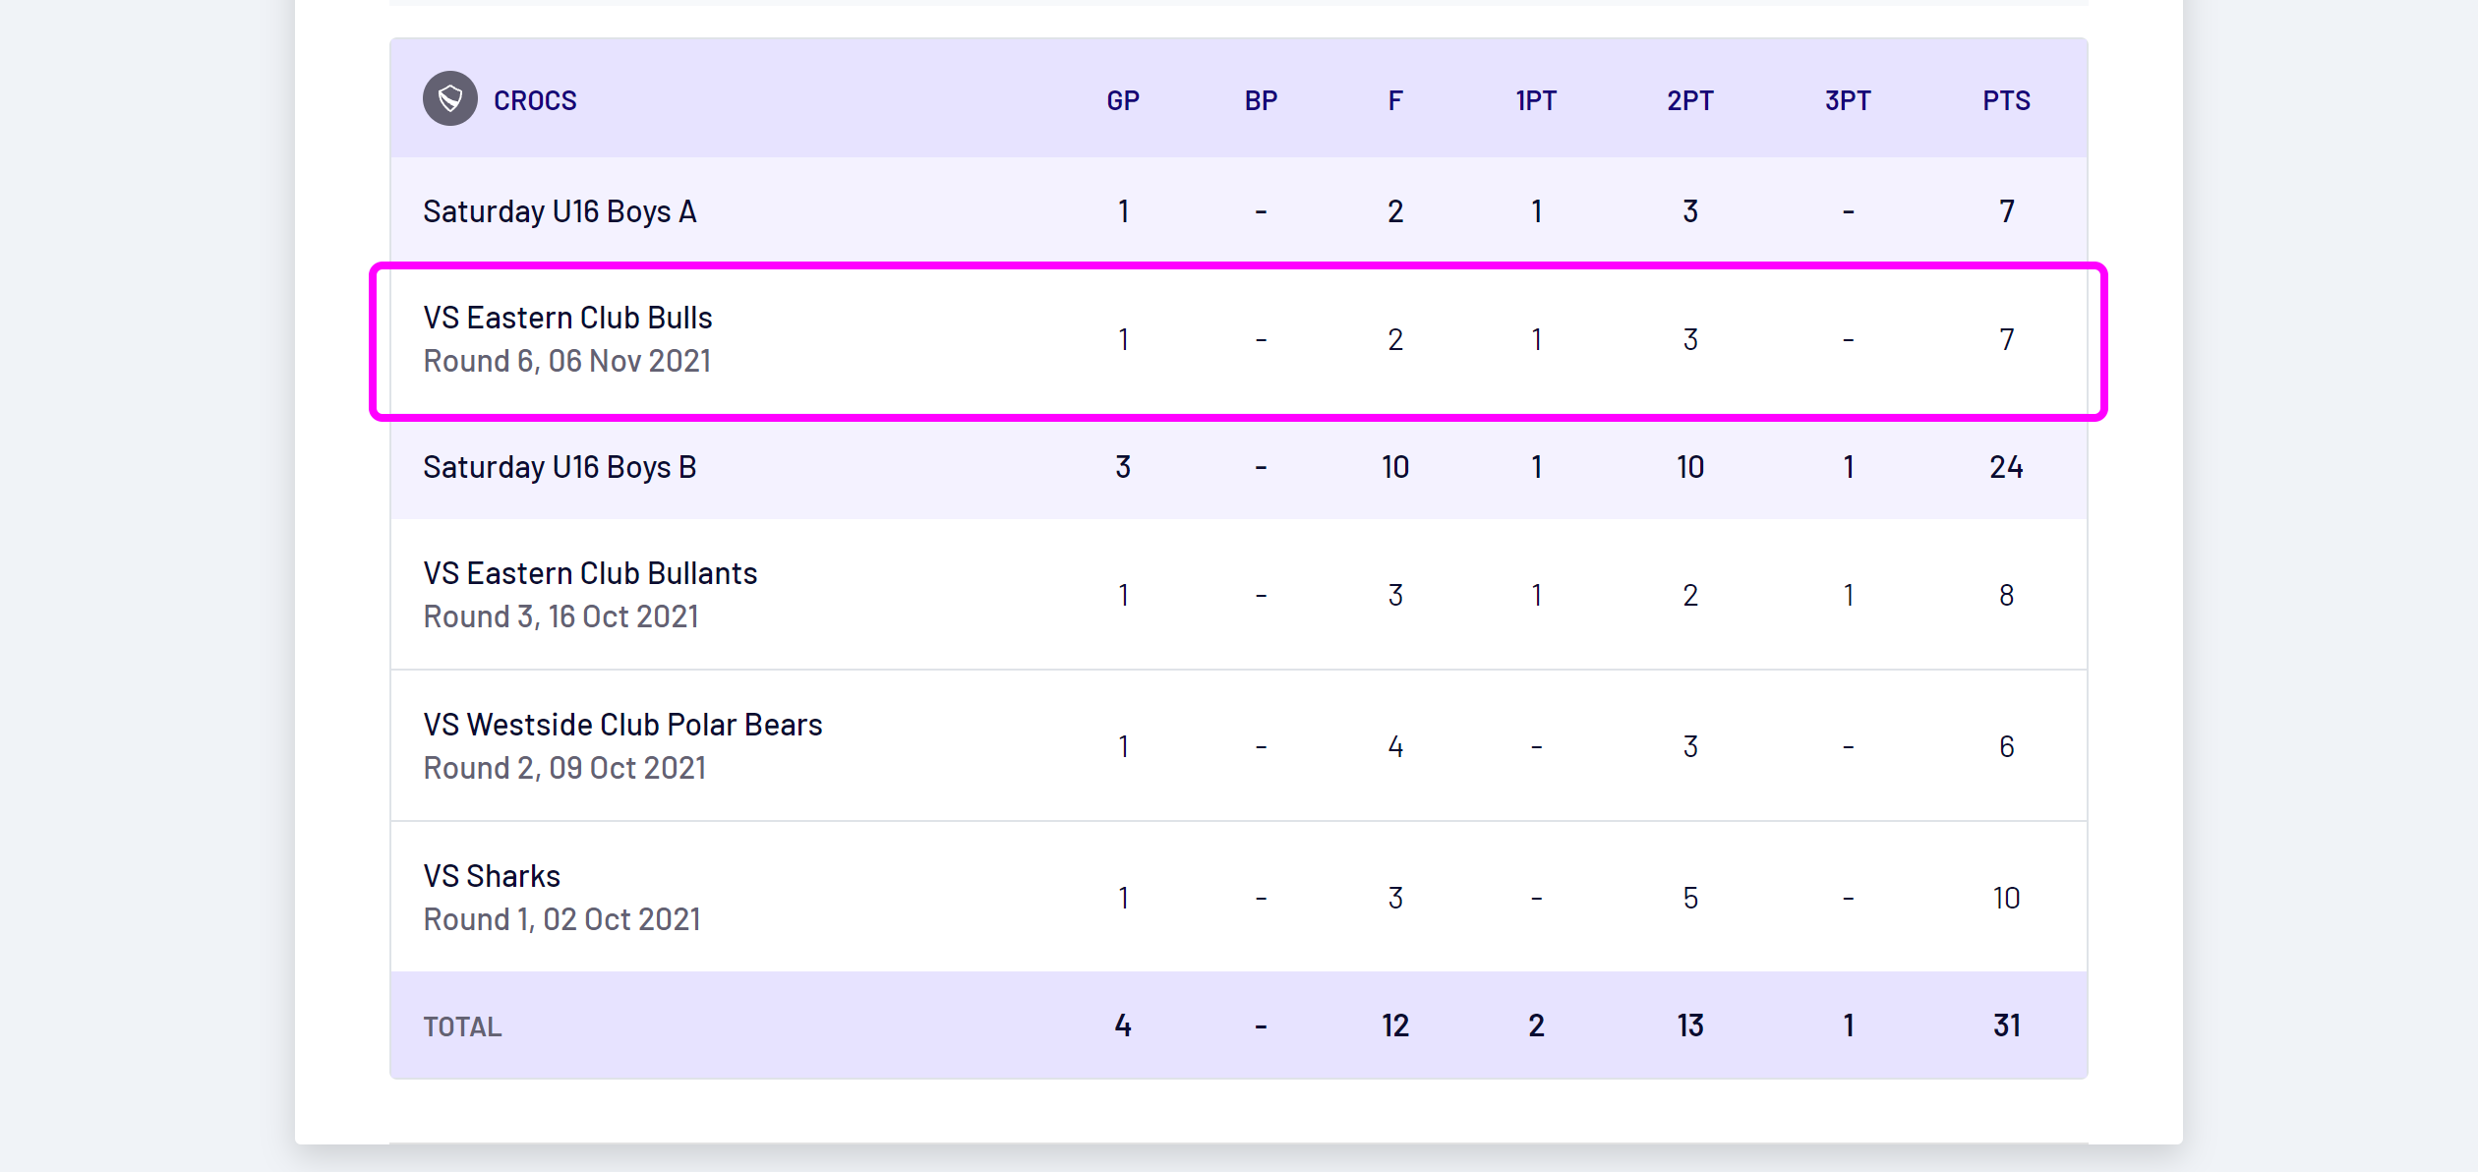Click the BP column header
Viewport: 2478px width, 1172px height.
pos(1261,100)
